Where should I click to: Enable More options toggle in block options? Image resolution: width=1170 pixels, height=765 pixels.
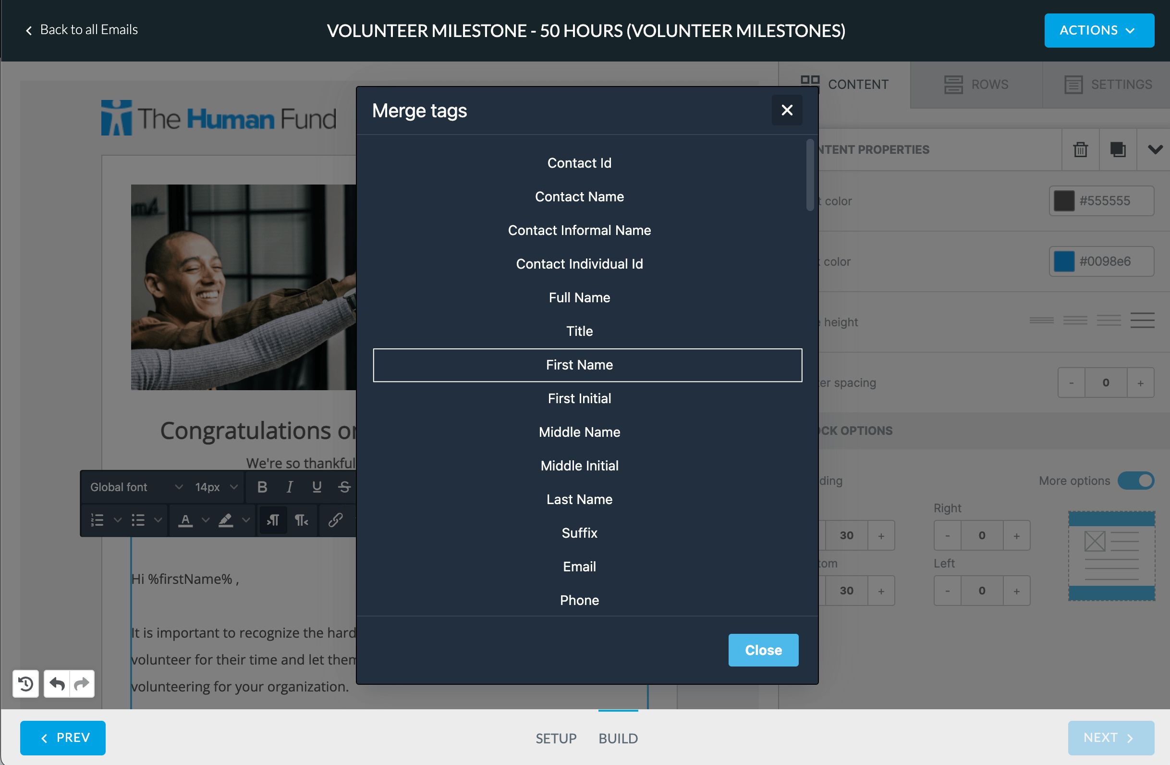pos(1135,481)
